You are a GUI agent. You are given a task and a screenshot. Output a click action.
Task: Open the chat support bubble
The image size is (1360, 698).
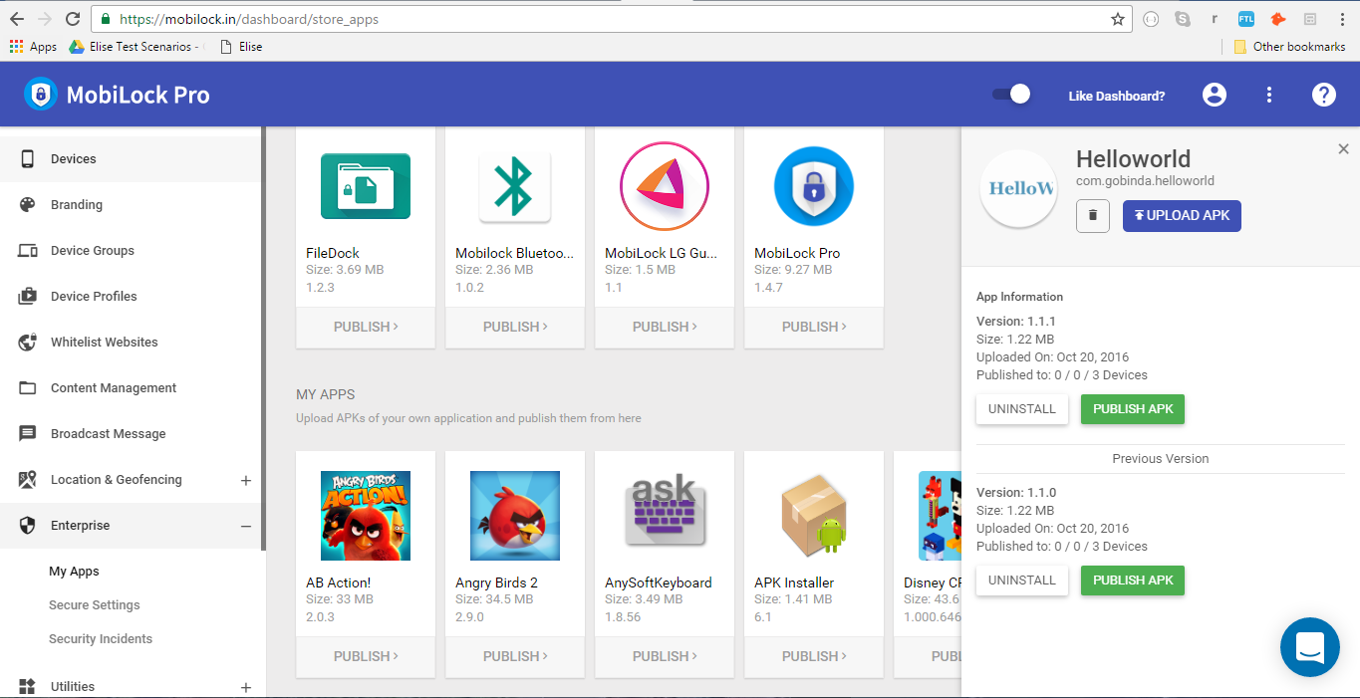(x=1310, y=647)
